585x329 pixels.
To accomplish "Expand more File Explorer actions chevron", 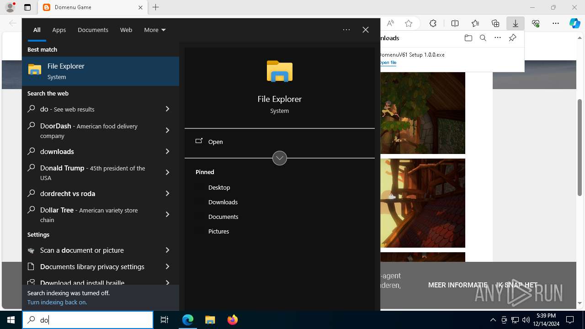I will [x=280, y=158].
